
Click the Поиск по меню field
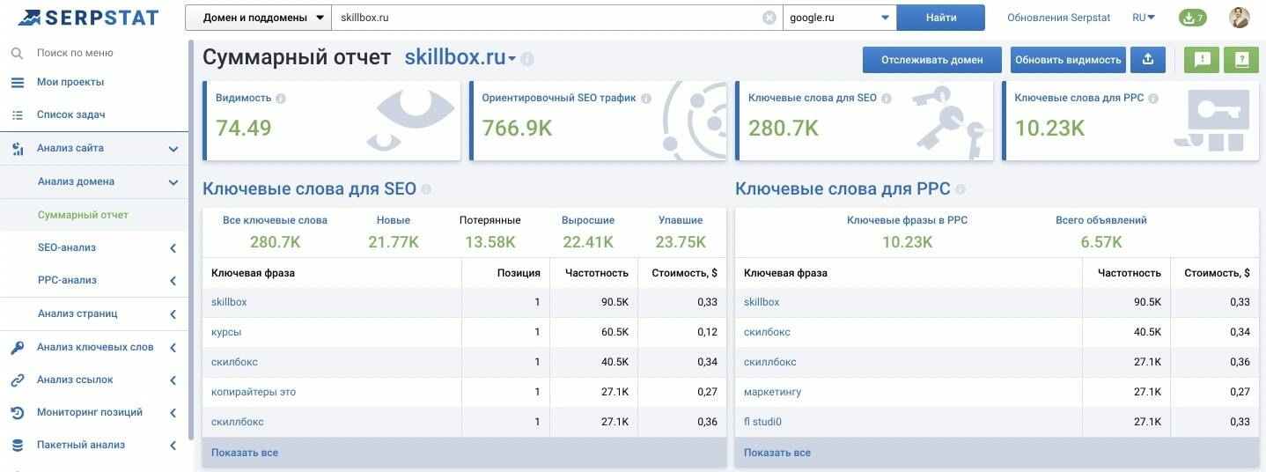click(x=75, y=53)
